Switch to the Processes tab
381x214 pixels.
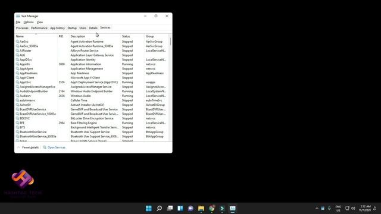pyautogui.click(x=22, y=28)
